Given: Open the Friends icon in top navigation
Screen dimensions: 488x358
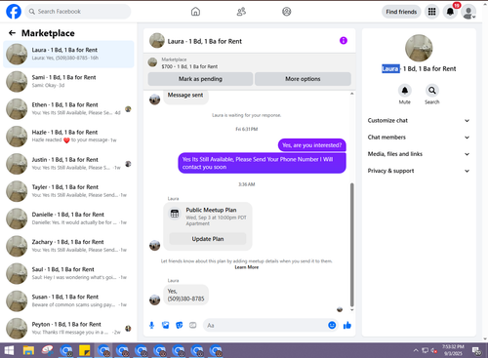Looking at the screenshot, I should tap(241, 12).
